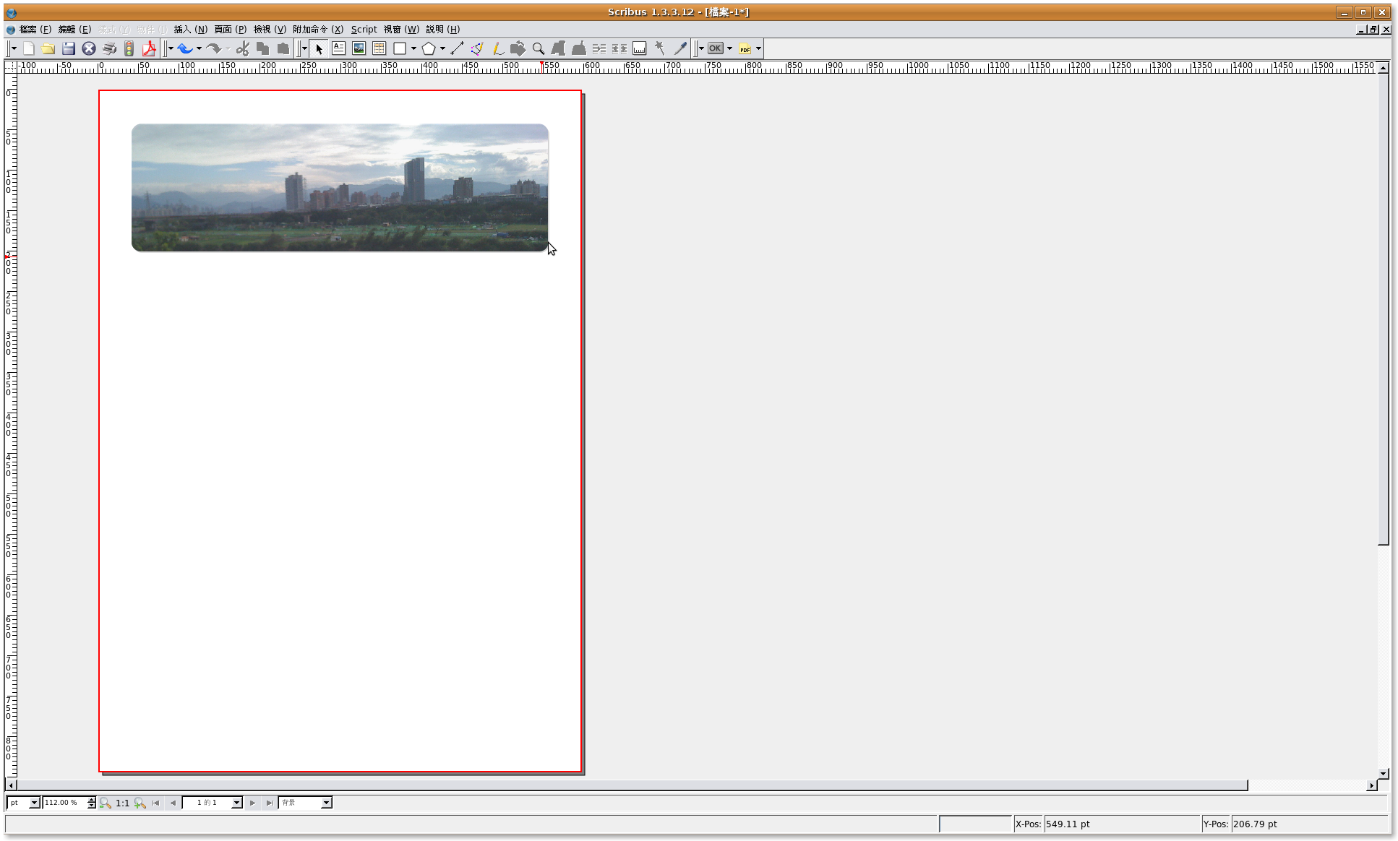Open the page number dropdown
This screenshot has height=841, width=1398.
236,803
